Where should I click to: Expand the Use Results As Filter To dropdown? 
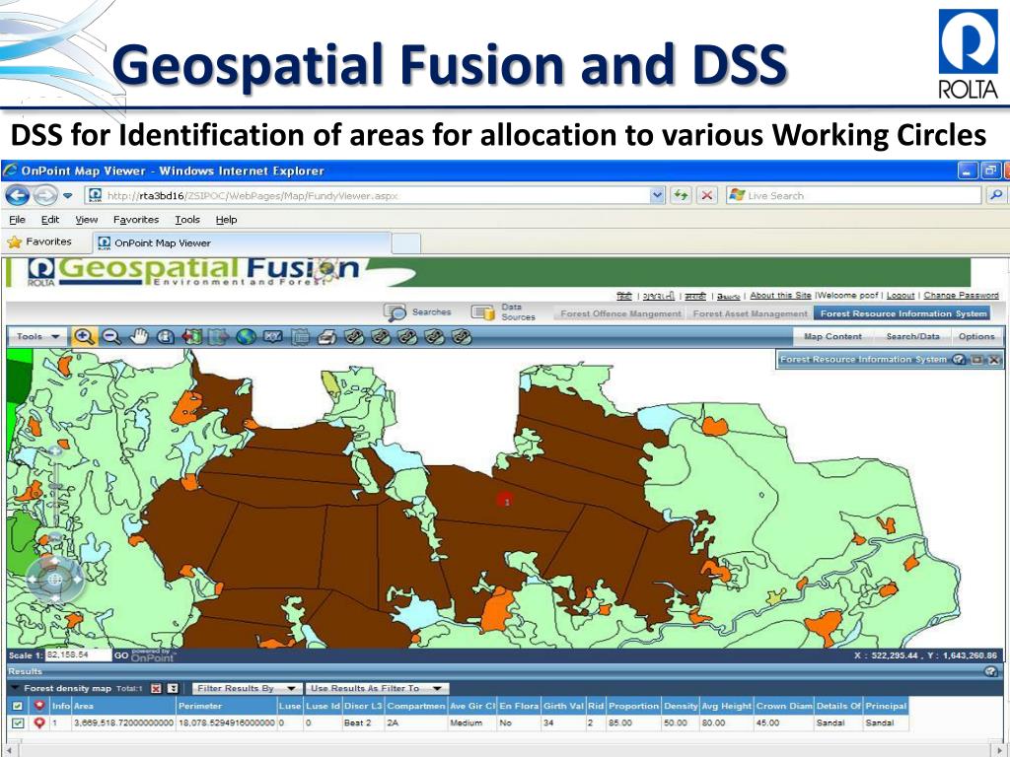(377, 688)
